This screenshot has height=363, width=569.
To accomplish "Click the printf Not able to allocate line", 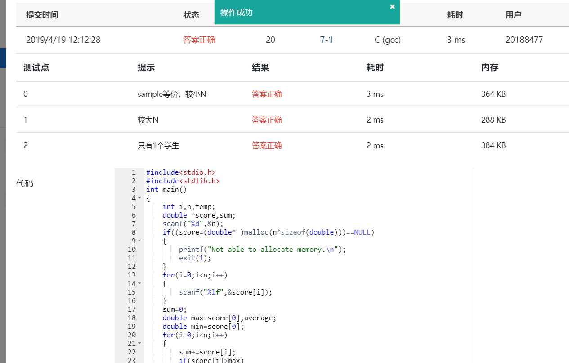I will [x=263, y=250].
